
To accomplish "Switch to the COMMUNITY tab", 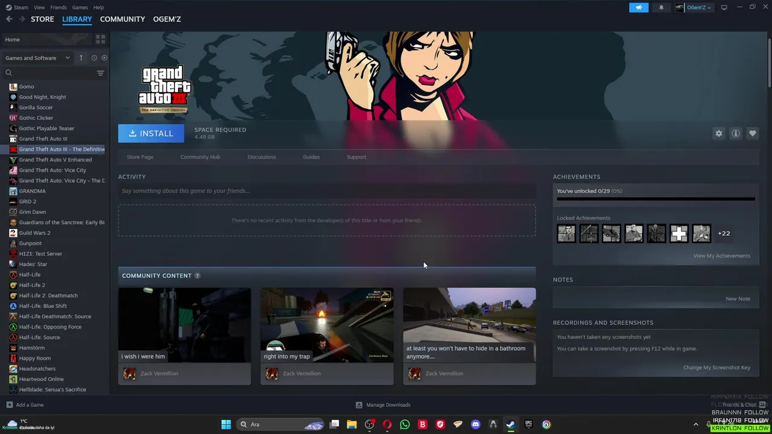I will [122, 19].
